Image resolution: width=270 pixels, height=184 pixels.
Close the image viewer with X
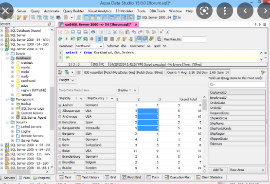[5, 11]
